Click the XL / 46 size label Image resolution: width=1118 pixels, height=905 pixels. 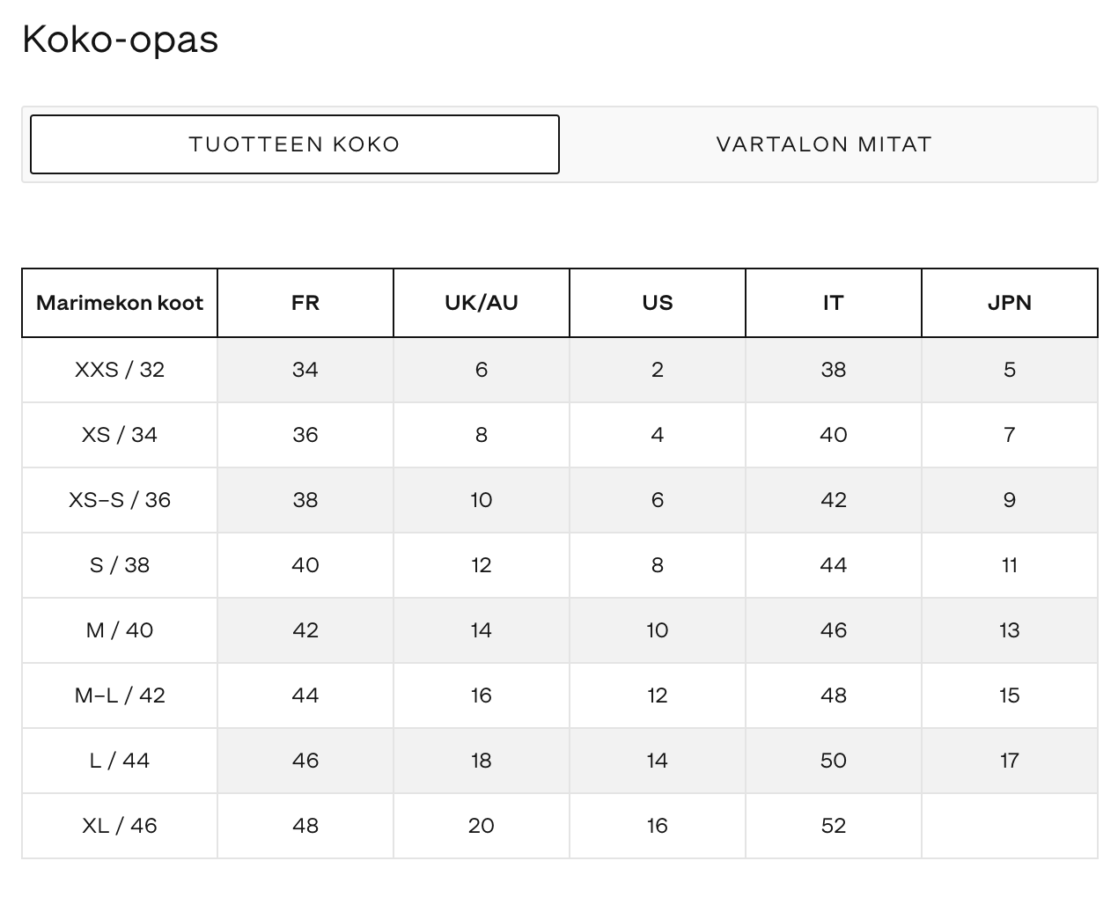[120, 826]
